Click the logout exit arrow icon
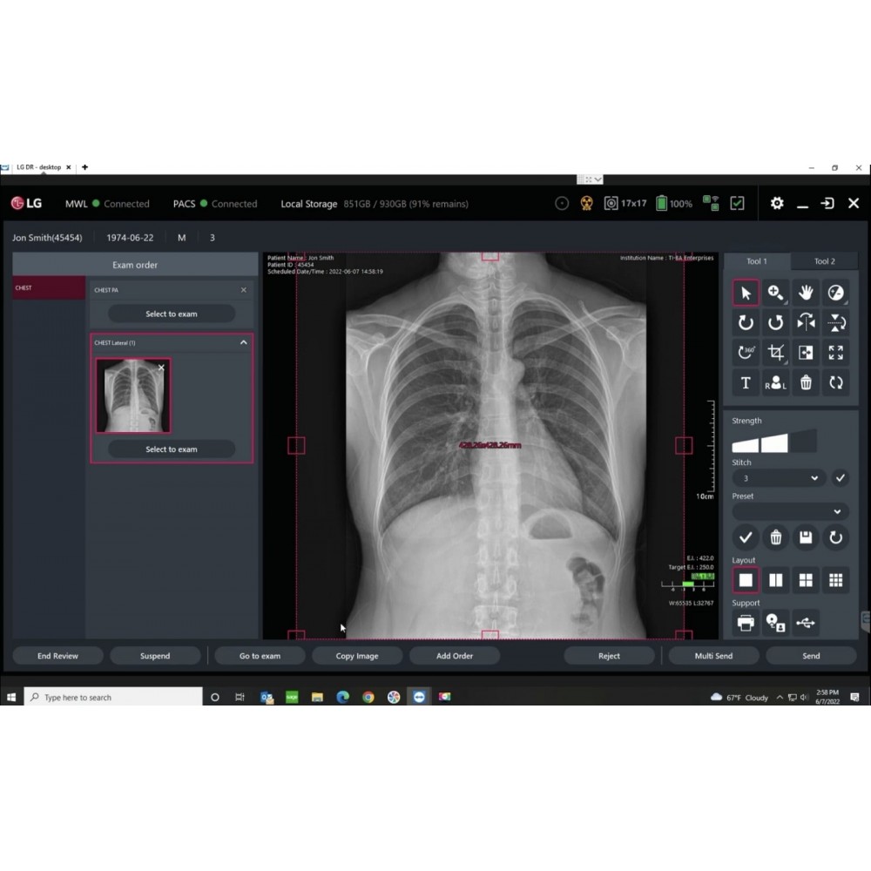871x871 pixels. 827,203
